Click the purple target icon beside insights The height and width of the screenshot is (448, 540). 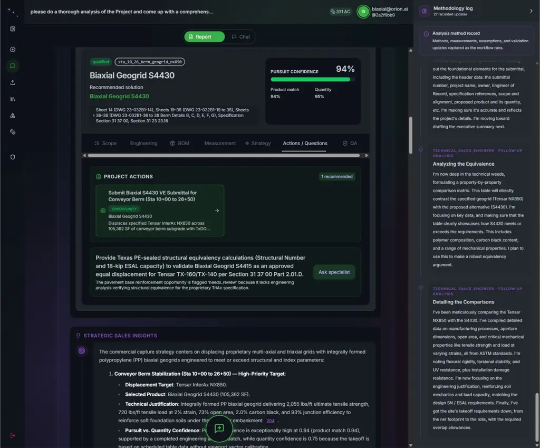tap(82, 351)
